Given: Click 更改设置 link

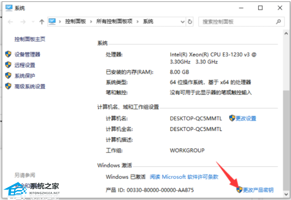Looking at the screenshot, I should 246,118.
